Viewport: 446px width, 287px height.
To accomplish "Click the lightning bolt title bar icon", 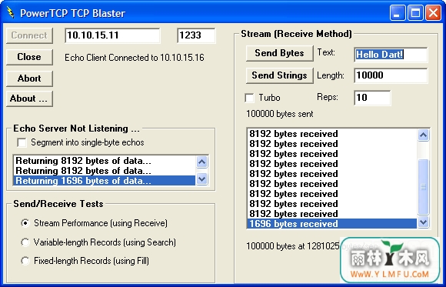I will point(10,13).
